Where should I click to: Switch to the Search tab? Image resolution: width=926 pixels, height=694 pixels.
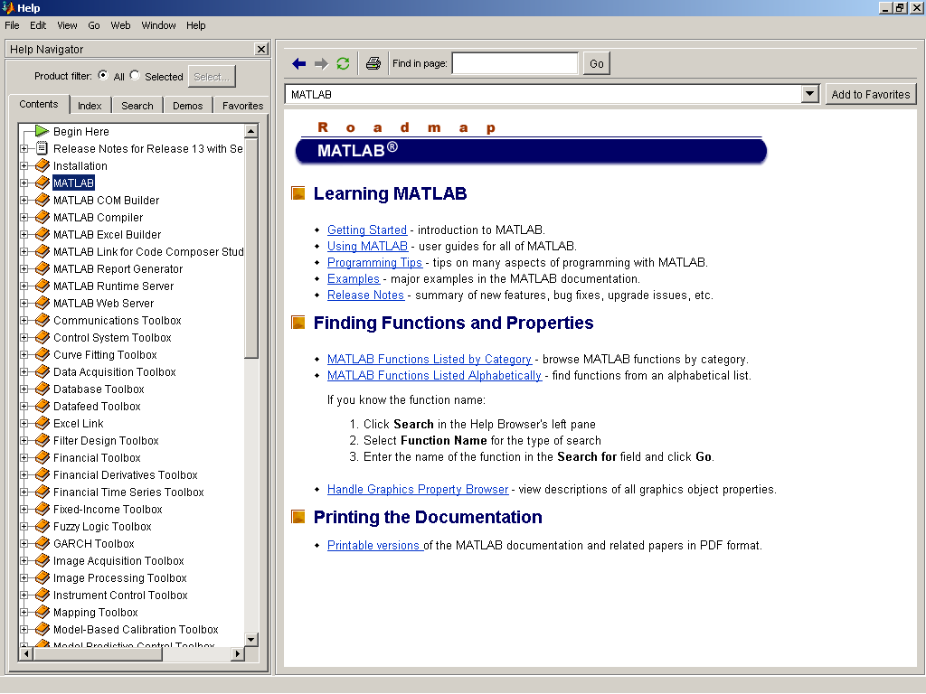coord(137,105)
